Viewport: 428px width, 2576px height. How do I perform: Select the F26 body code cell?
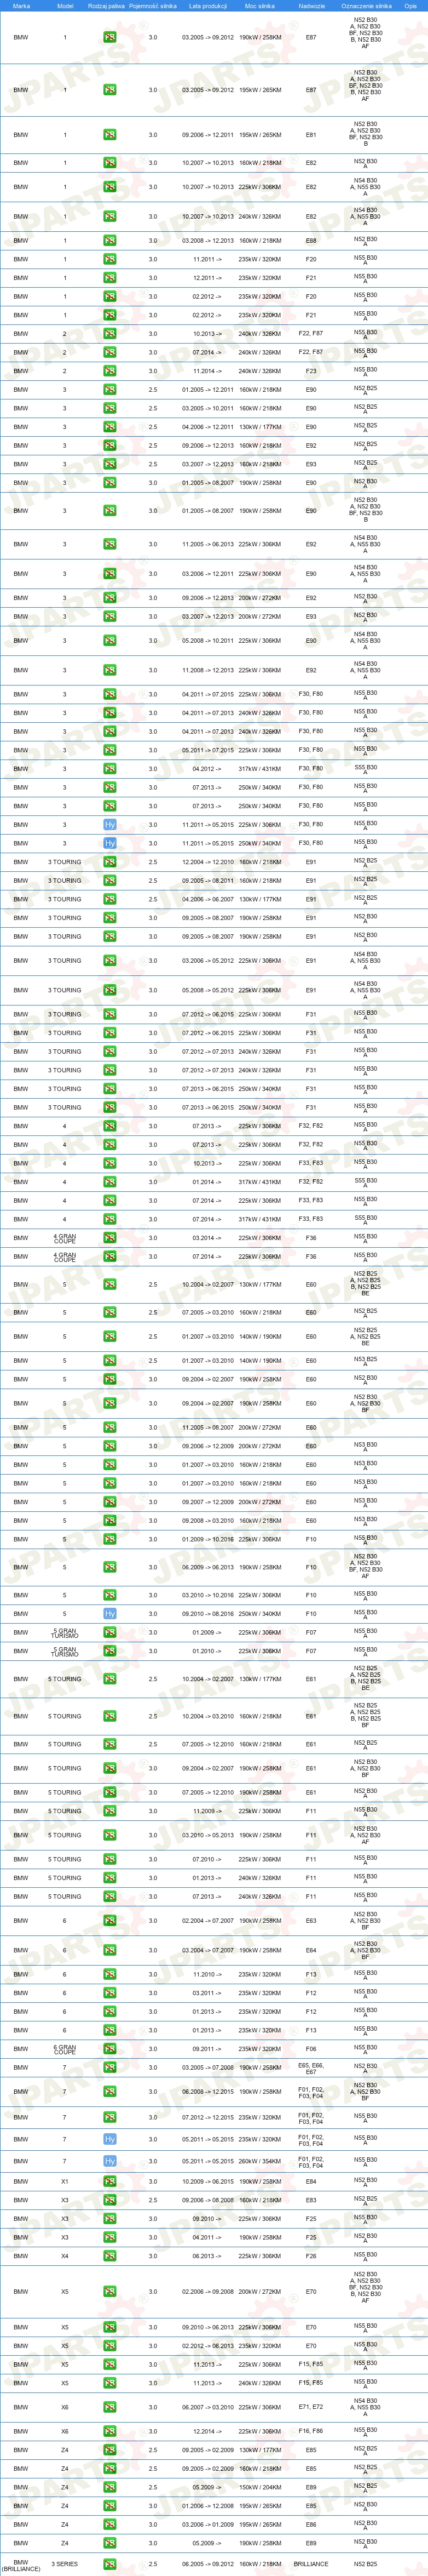point(311,2256)
